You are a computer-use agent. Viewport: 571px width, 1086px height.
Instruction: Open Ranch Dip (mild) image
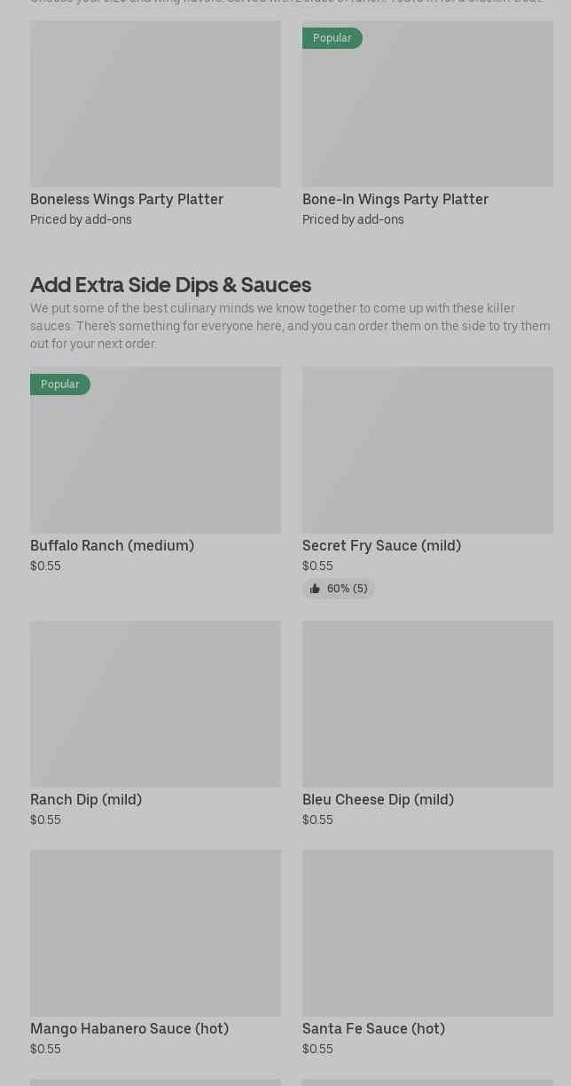(155, 704)
